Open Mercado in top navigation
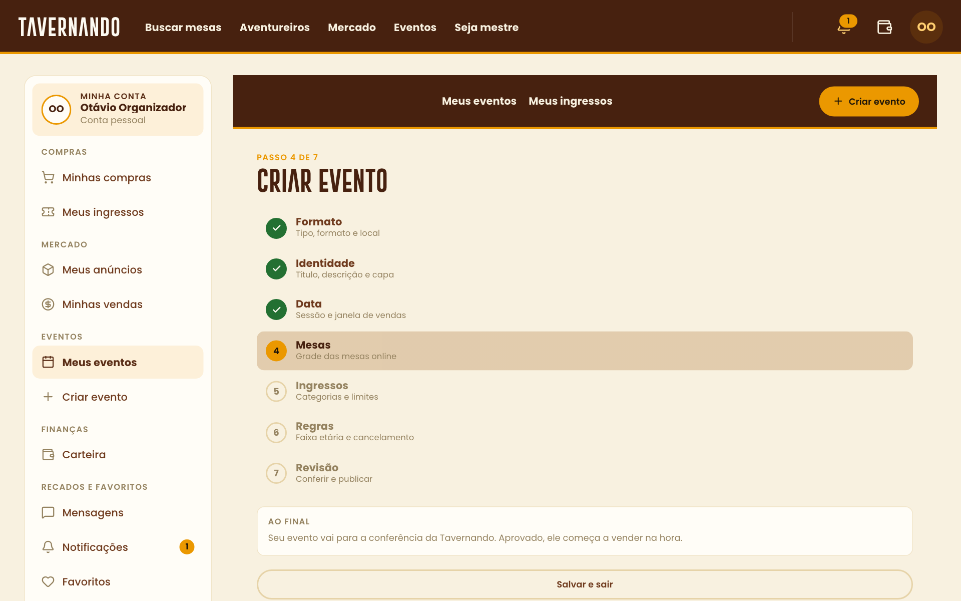 tap(352, 28)
